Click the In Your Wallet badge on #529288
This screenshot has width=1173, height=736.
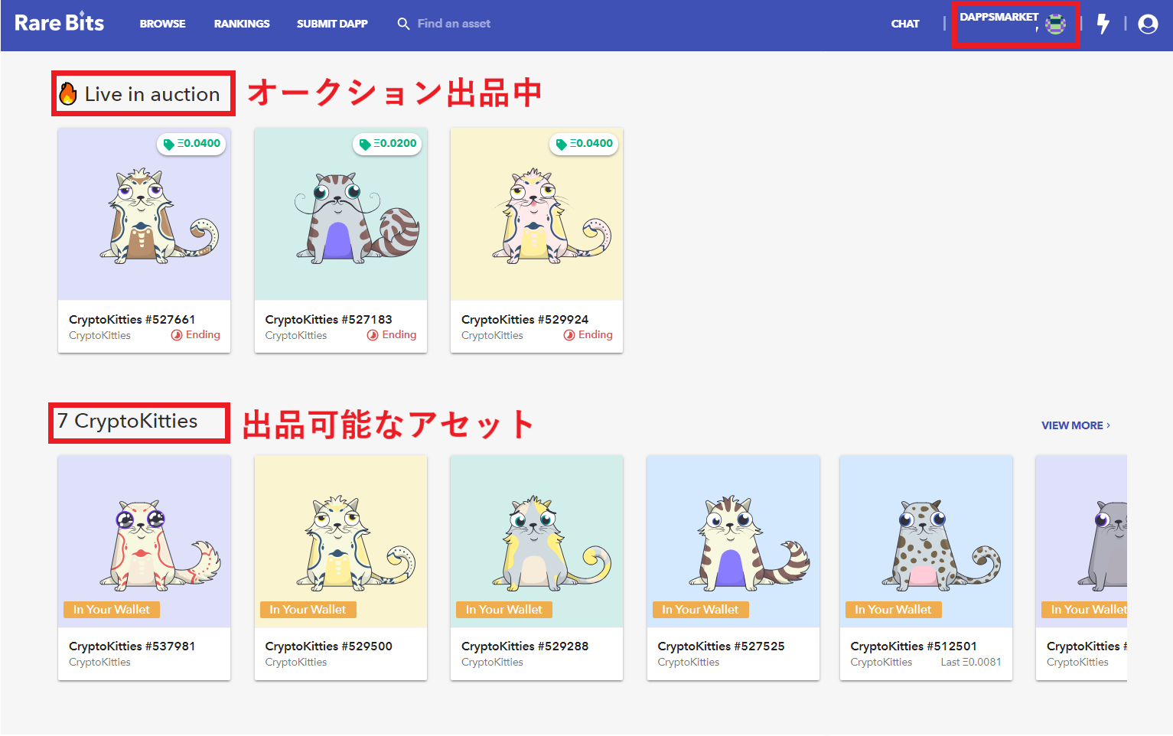[x=504, y=610]
